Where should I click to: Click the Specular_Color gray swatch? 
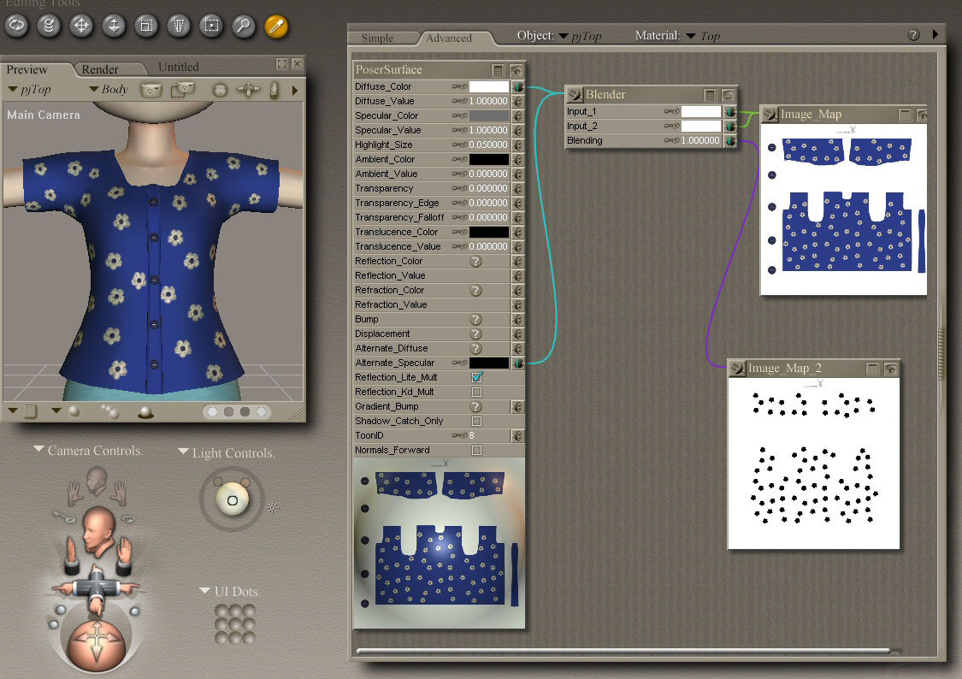click(488, 115)
